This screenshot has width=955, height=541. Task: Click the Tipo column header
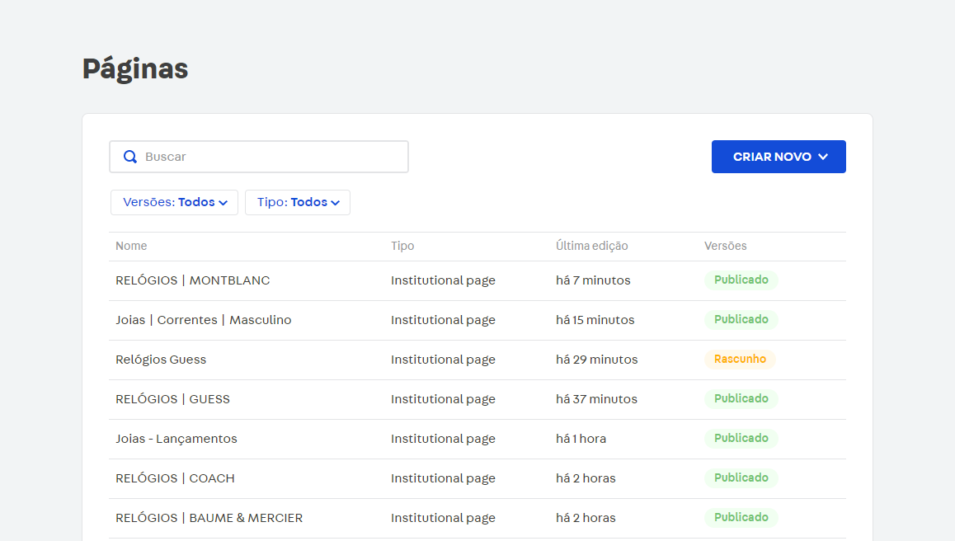tap(402, 246)
